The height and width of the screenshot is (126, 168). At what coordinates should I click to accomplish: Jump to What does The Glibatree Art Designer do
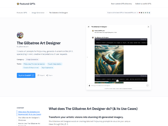click(30, 113)
